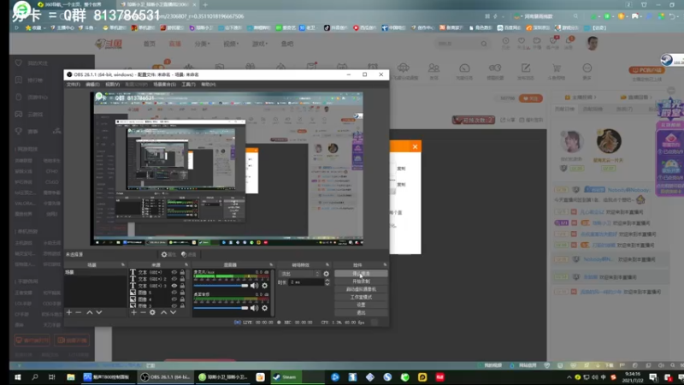This screenshot has height=385, width=684.
Task: Toggle lock on text GDI+ 2 source
Action: click(182, 279)
